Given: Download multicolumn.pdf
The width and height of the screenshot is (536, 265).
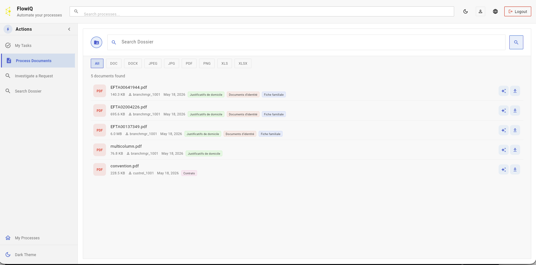Looking at the screenshot, I should pyautogui.click(x=515, y=150).
